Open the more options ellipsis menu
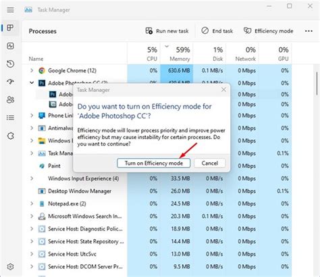Viewport: 320px width, 277px height. pyautogui.click(x=309, y=31)
